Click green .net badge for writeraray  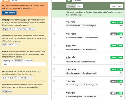tap(120, 69)
